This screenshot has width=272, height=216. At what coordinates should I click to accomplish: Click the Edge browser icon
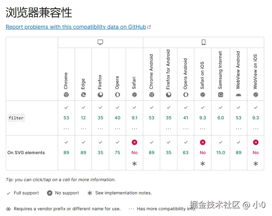pos(83,95)
